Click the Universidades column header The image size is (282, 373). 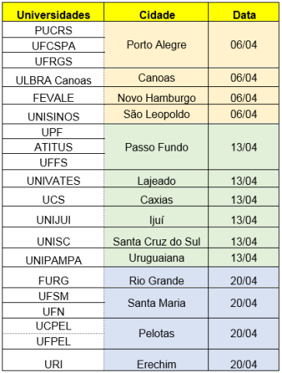click(54, 12)
